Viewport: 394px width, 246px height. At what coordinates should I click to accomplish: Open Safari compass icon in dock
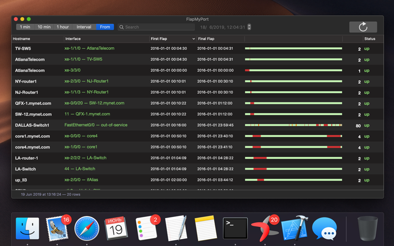87,228
